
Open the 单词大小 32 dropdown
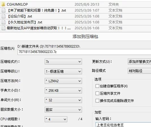click(x=63, y=100)
